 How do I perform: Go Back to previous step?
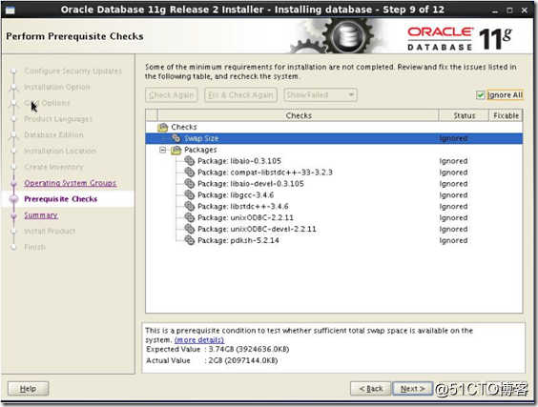point(370,389)
